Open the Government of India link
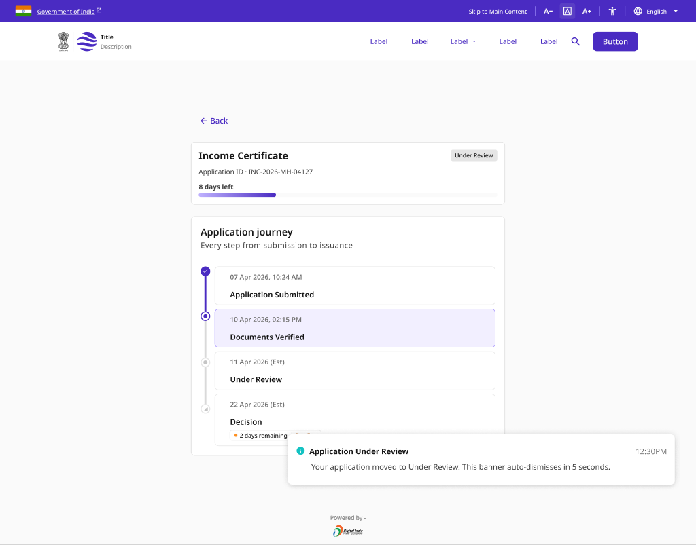Screen dimensions: 696x545 (66, 12)
